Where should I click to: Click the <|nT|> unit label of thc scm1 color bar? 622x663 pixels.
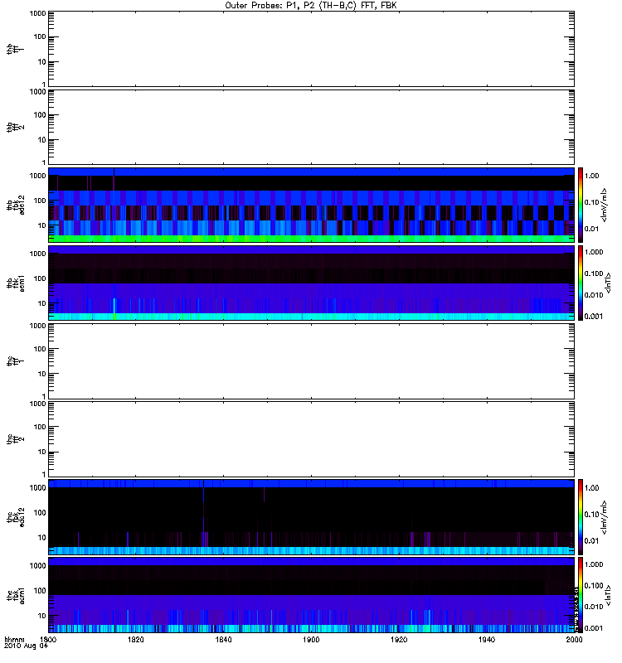click(x=608, y=595)
